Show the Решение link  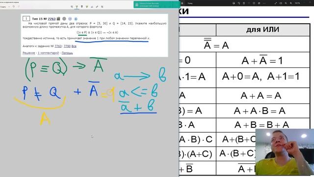(28, 53)
